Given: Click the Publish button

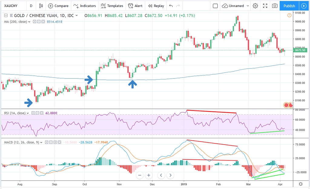Looking at the screenshot, I should 289,6.
